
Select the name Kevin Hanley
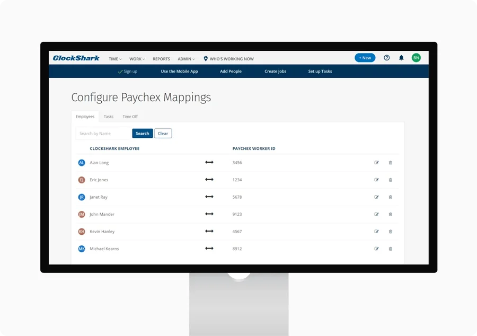[102, 232]
